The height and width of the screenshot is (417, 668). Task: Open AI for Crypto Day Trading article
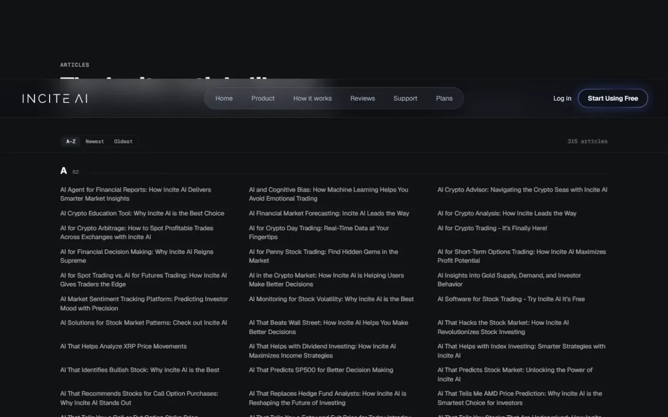coord(319,233)
